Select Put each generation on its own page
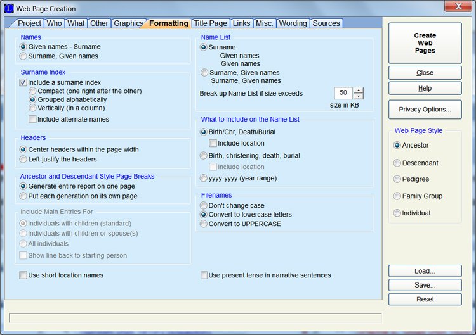 [x=78, y=196]
